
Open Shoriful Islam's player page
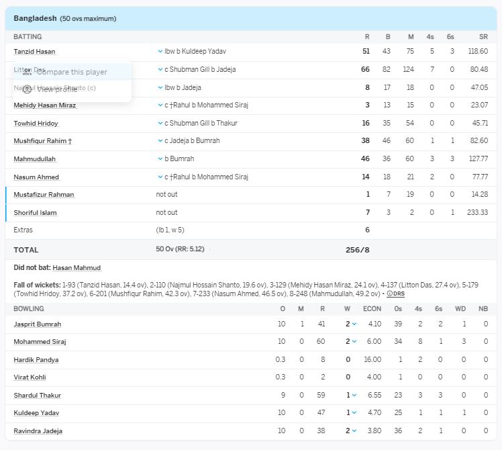[35, 213]
